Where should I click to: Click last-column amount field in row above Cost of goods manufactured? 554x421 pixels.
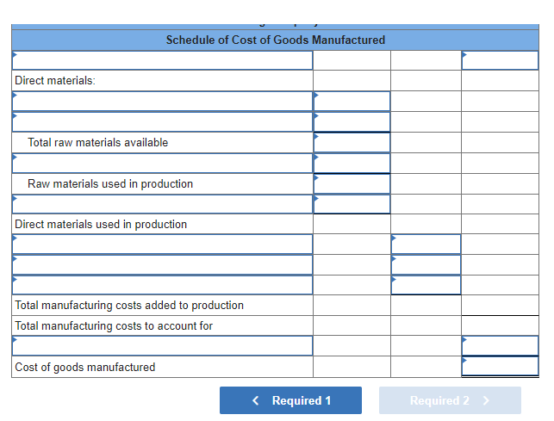pyautogui.click(x=500, y=346)
